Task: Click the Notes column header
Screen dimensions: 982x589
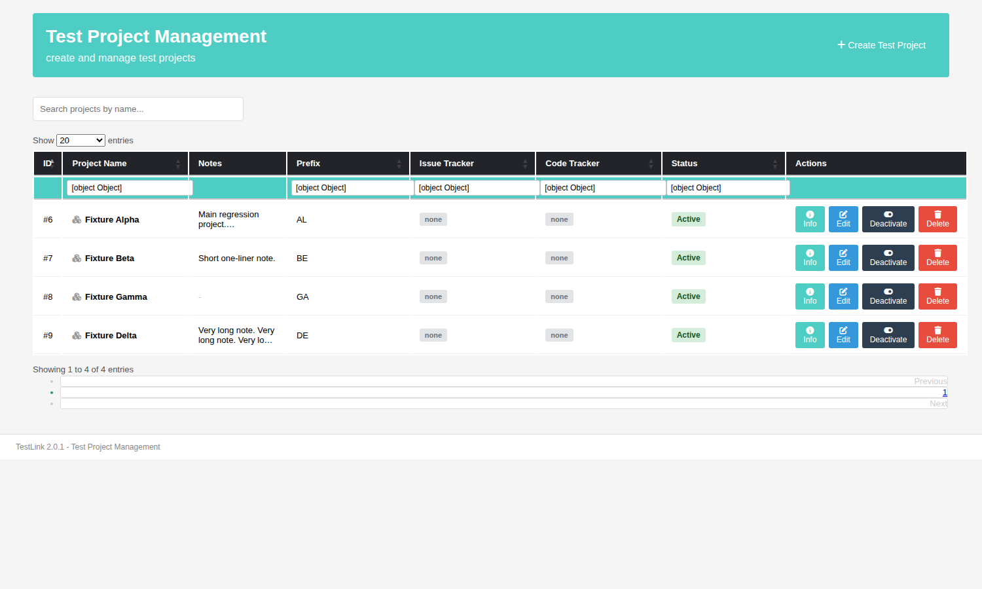Action: [x=238, y=164]
